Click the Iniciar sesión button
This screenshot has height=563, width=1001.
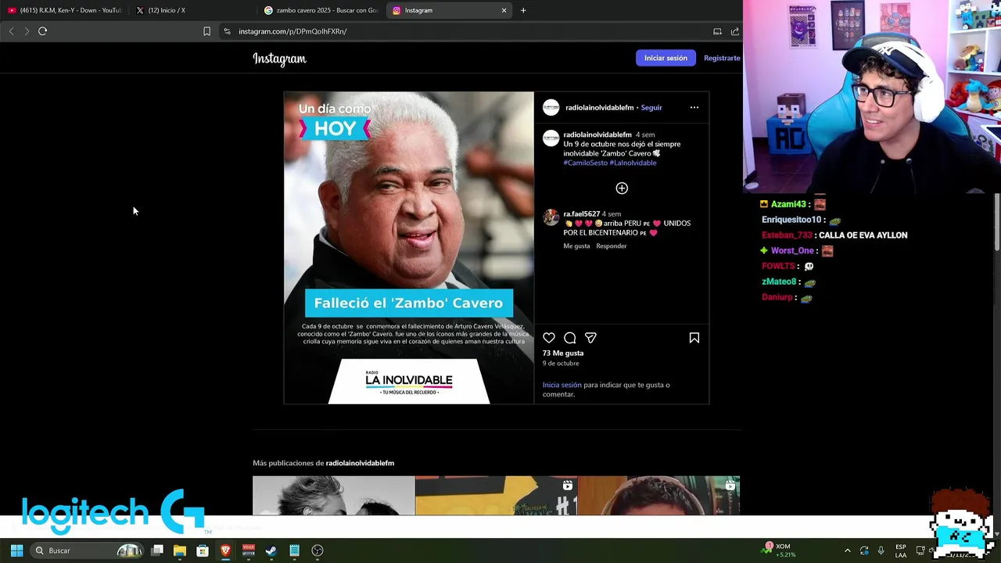[666, 58]
